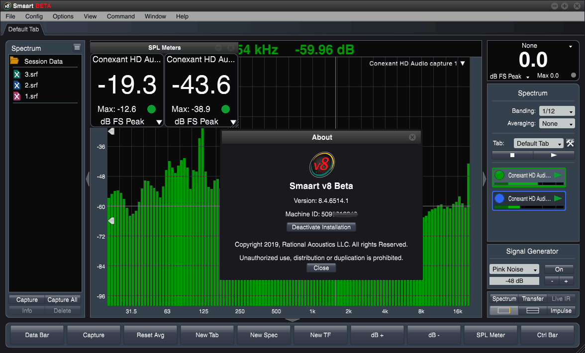Click the square stop transport icon
The image size is (585, 353).
(x=512, y=155)
